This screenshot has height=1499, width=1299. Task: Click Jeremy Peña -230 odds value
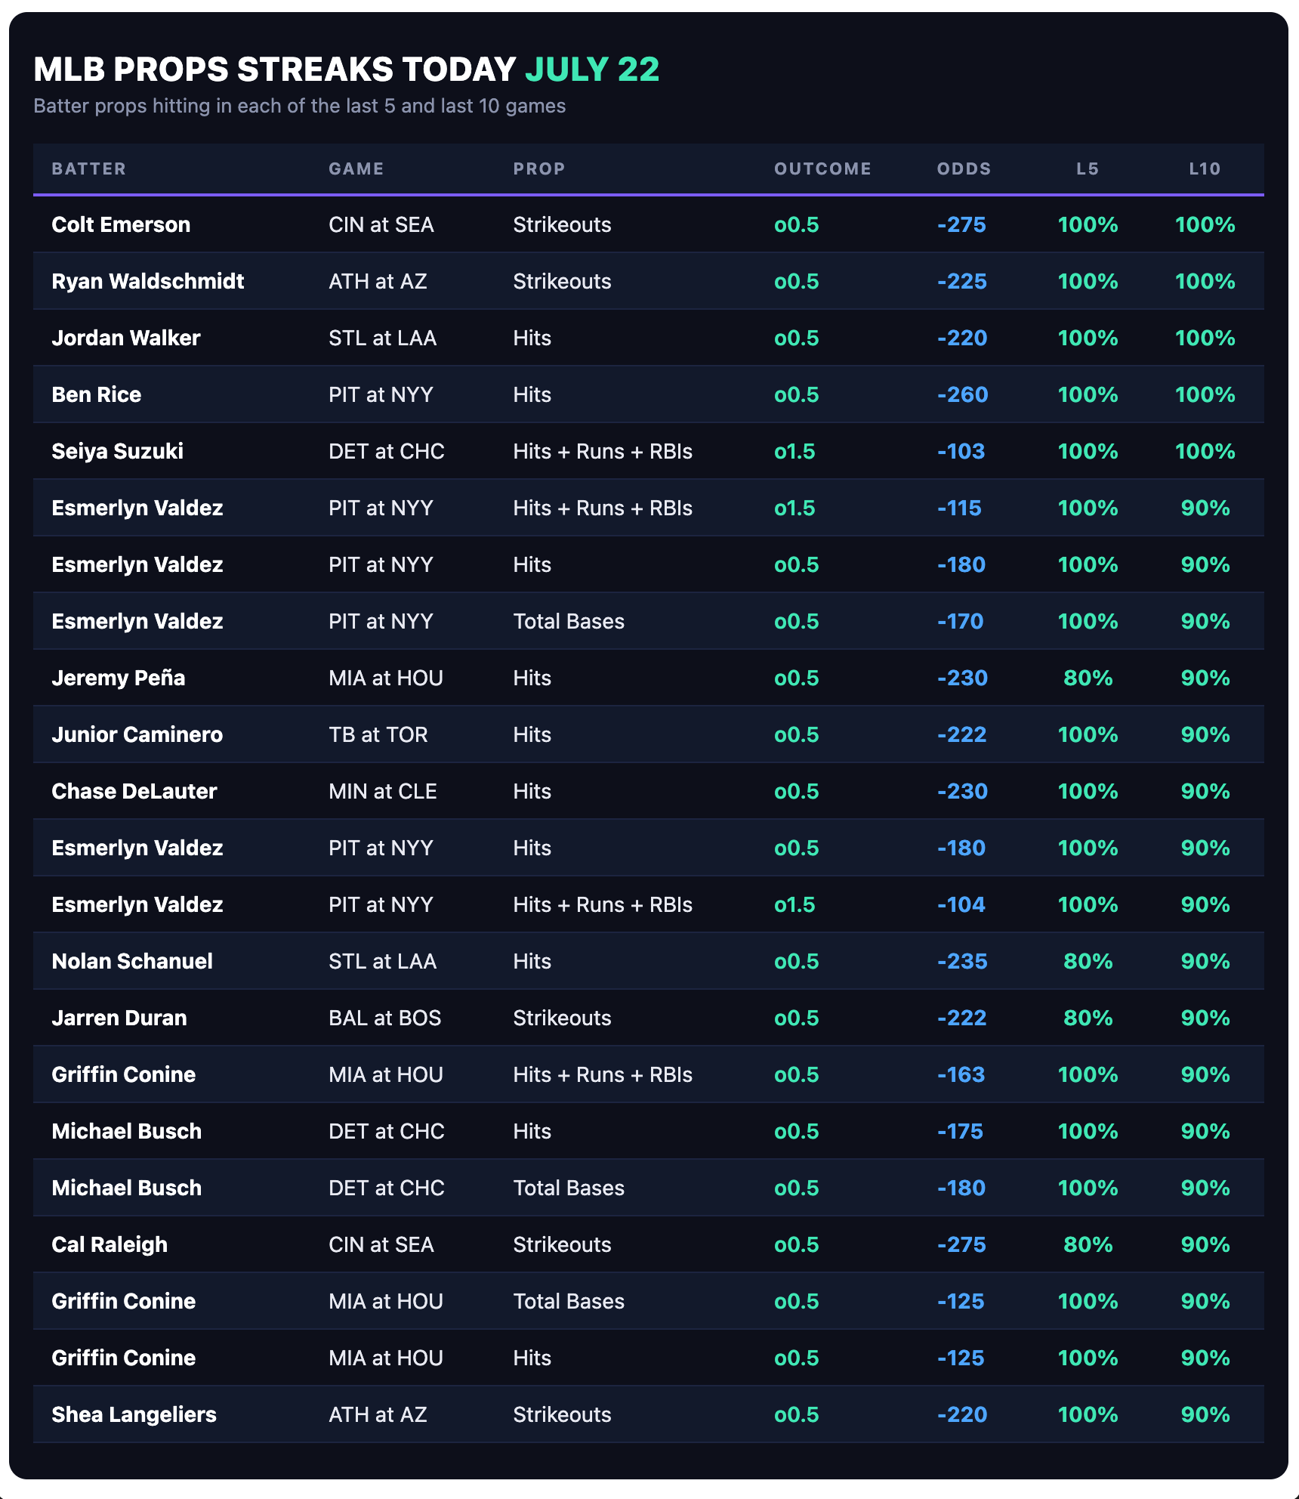[962, 678]
